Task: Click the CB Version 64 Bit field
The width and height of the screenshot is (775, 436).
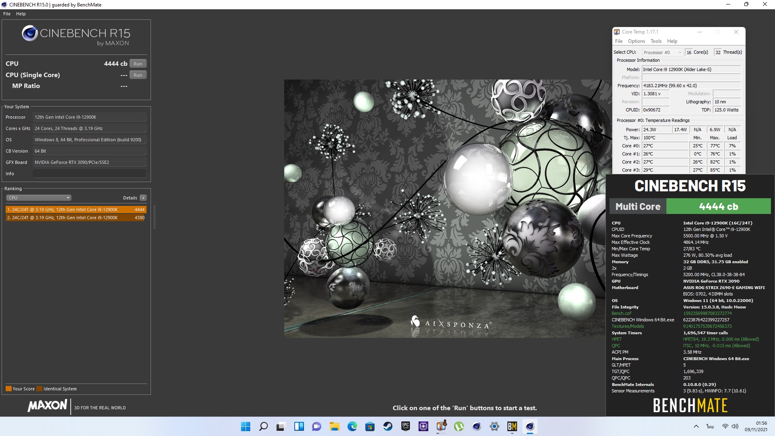Action: (89, 151)
